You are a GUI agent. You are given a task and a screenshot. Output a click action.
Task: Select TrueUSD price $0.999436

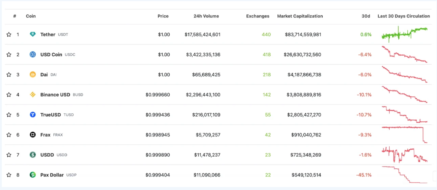click(x=158, y=115)
